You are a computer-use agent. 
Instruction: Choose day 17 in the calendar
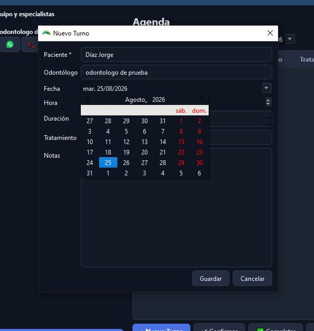[x=90, y=152]
